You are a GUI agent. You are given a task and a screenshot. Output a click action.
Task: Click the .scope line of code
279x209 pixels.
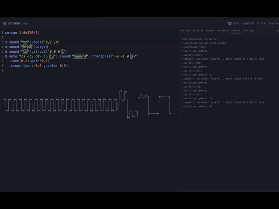click(x=39, y=66)
